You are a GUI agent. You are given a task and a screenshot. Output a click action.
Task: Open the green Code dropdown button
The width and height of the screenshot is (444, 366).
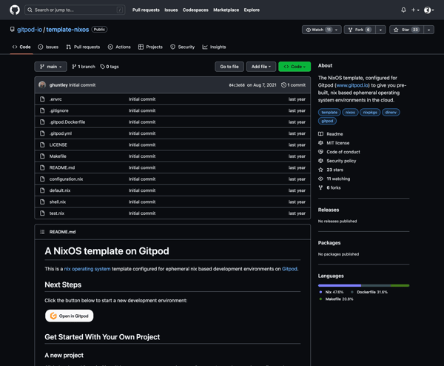coord(295,67)
